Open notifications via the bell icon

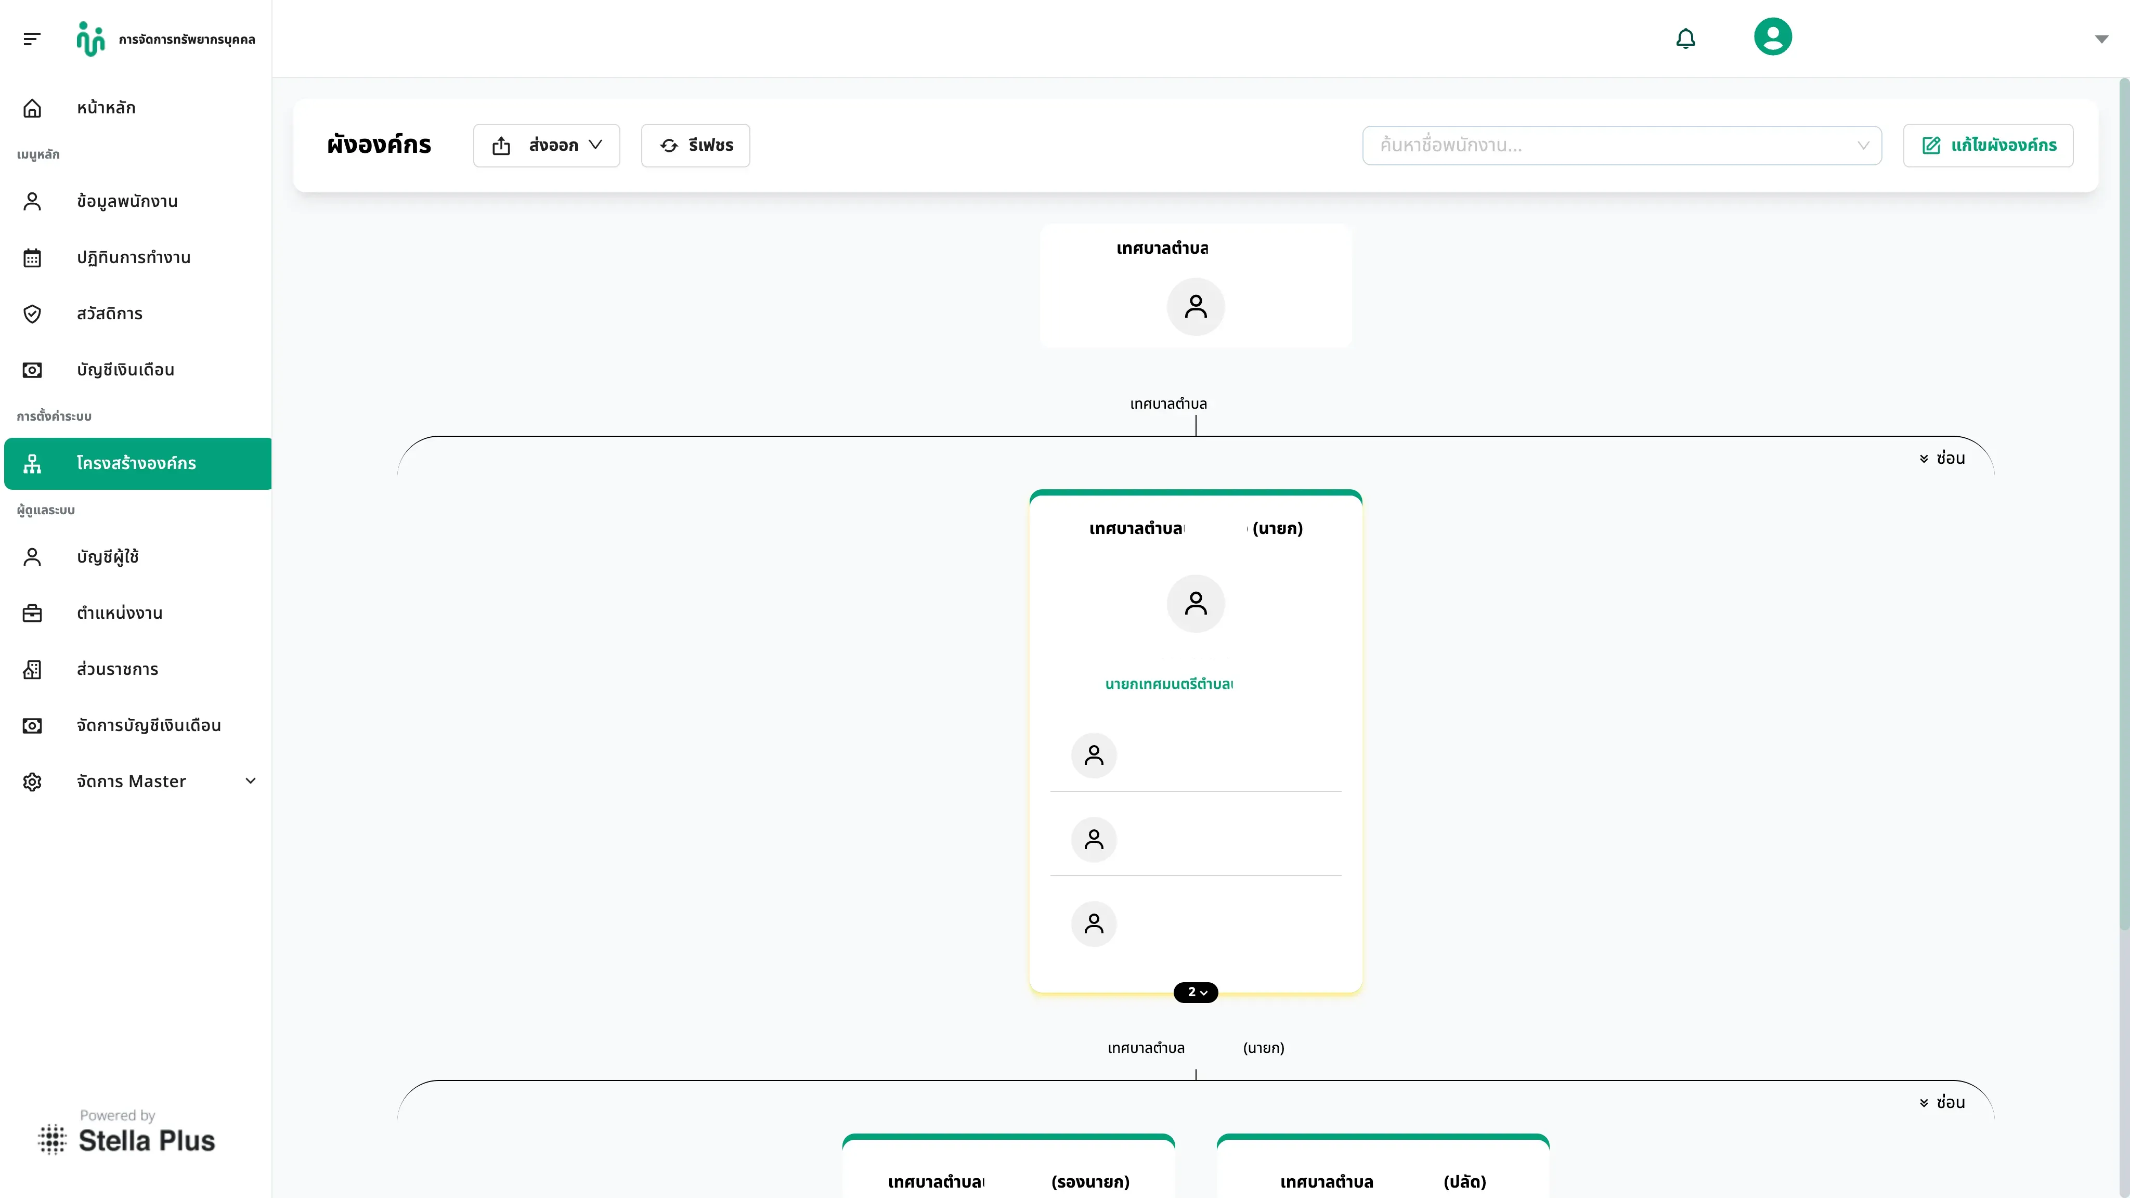(x=1685, y=39)
